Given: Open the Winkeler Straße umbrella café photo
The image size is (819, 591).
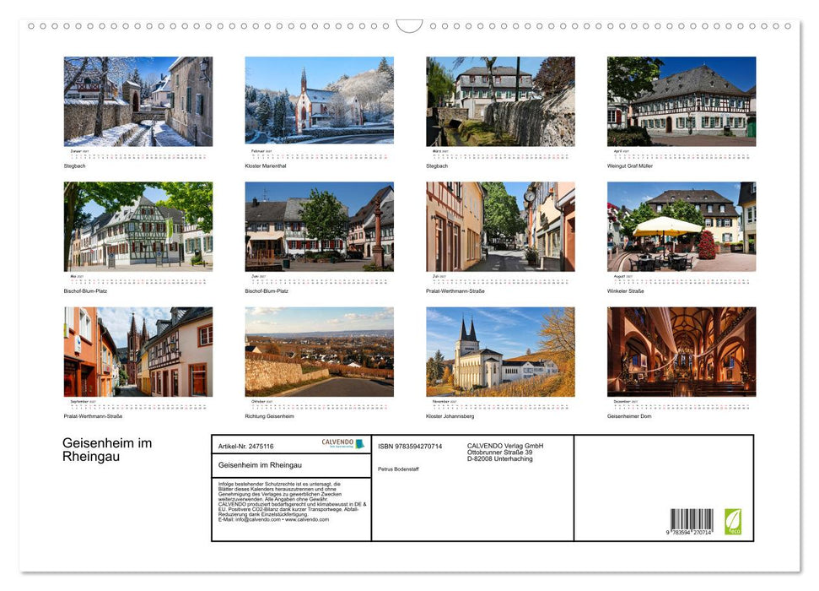Looking at the screenshot, I should pos(682,226).
